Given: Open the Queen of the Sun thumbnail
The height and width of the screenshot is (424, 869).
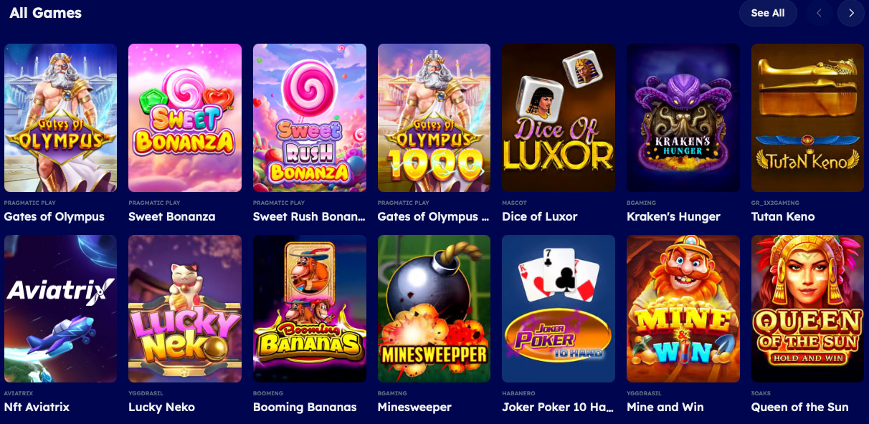Looking at the screenshot, I should click(x=808, y=309).
